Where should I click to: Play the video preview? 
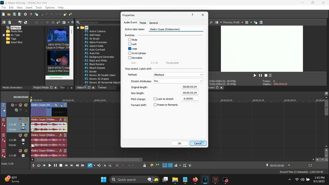[x=255, y=75]
